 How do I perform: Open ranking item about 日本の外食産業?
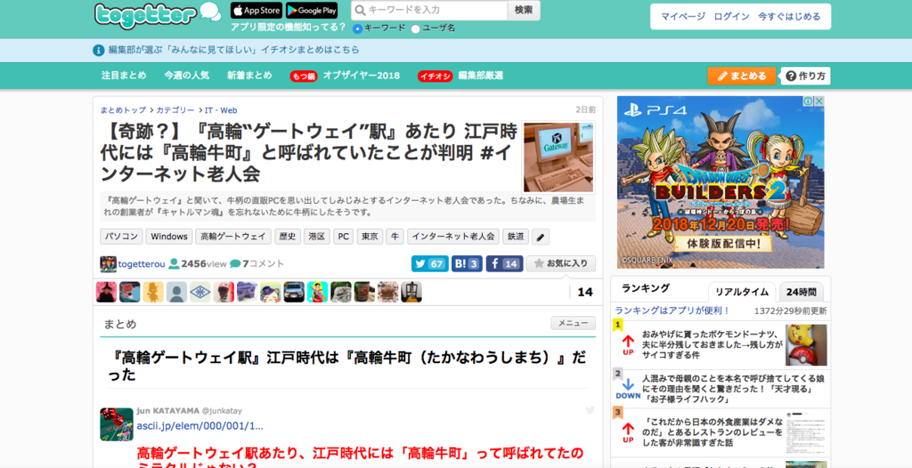(x=712, y=432)
